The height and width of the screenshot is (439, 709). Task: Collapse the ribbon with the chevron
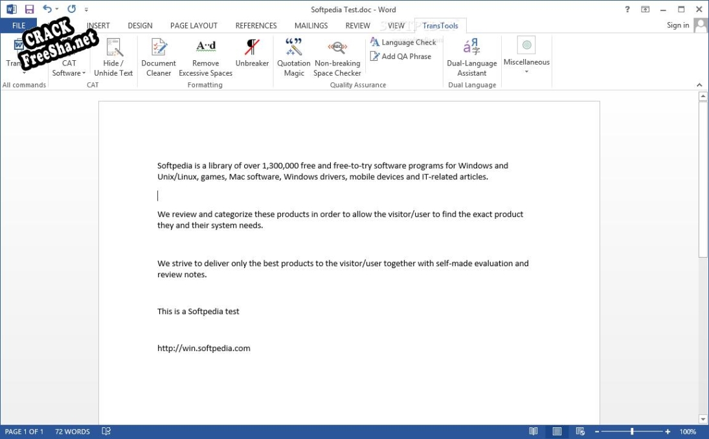pyautogui.click(x=699, y=85)
